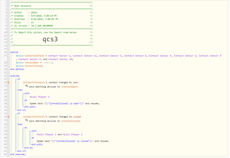Screen dimensions: 230x158
Task: Click 'end with;' on line 31
Action: [30, 107]
